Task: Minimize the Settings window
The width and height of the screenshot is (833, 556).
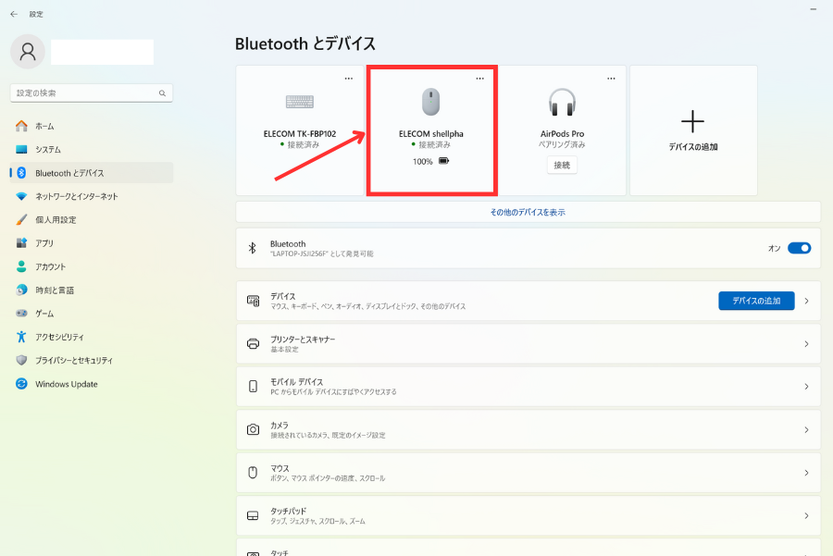Action: click(813, 9)
